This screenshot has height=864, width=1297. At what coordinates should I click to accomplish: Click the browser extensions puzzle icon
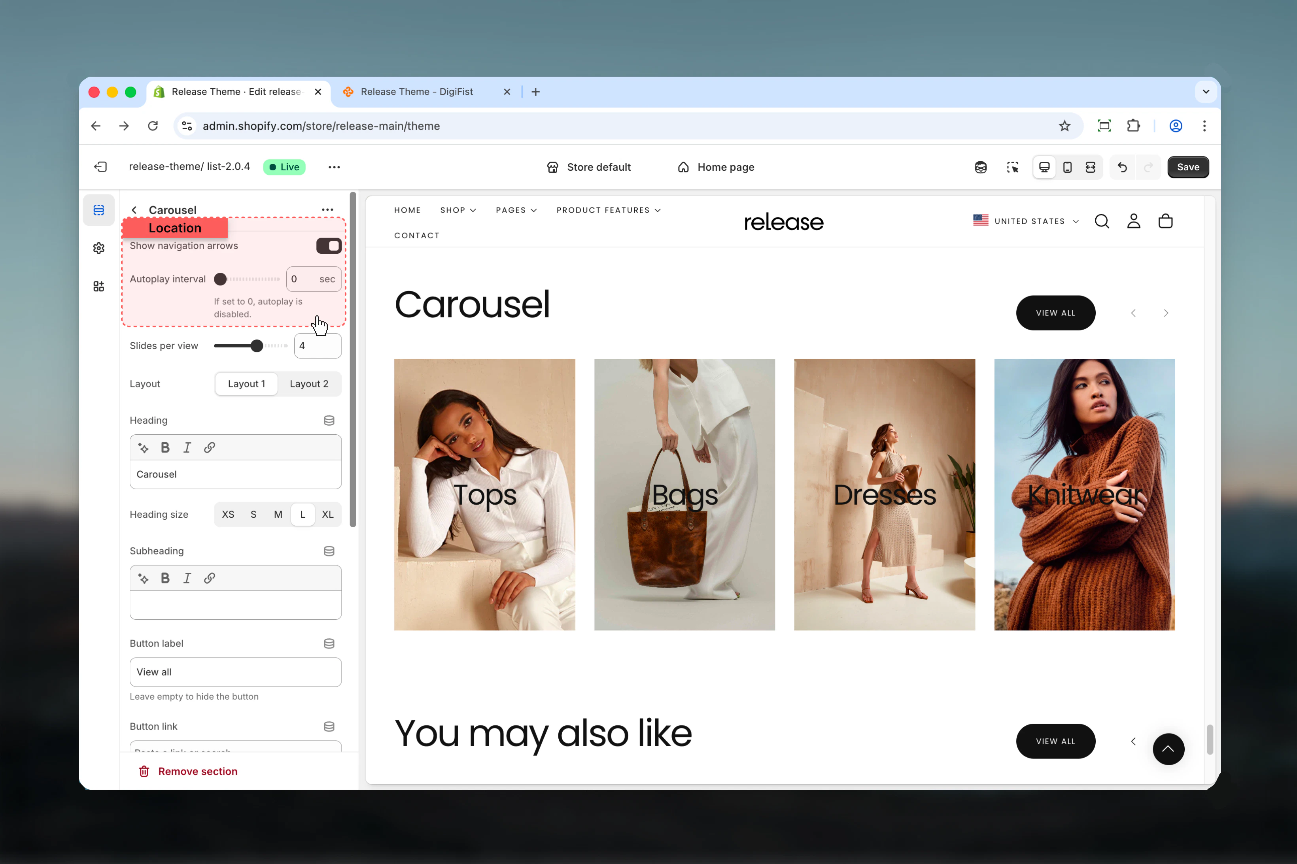click(1133, 126)
